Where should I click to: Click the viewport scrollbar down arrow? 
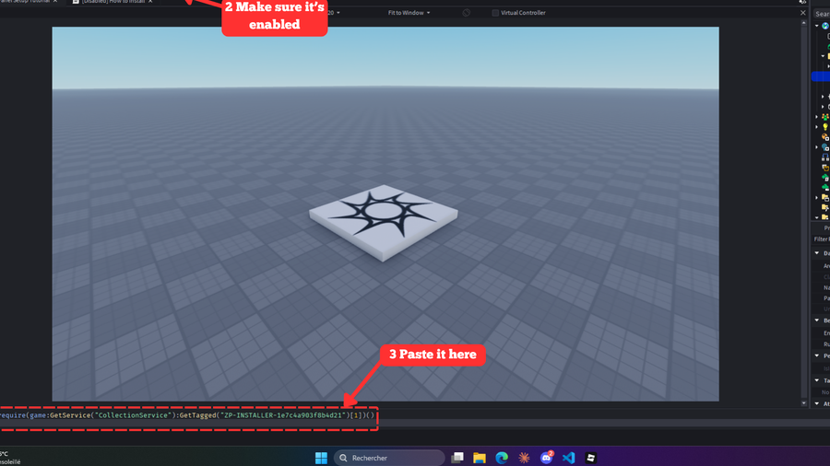(x=803, y=403)
